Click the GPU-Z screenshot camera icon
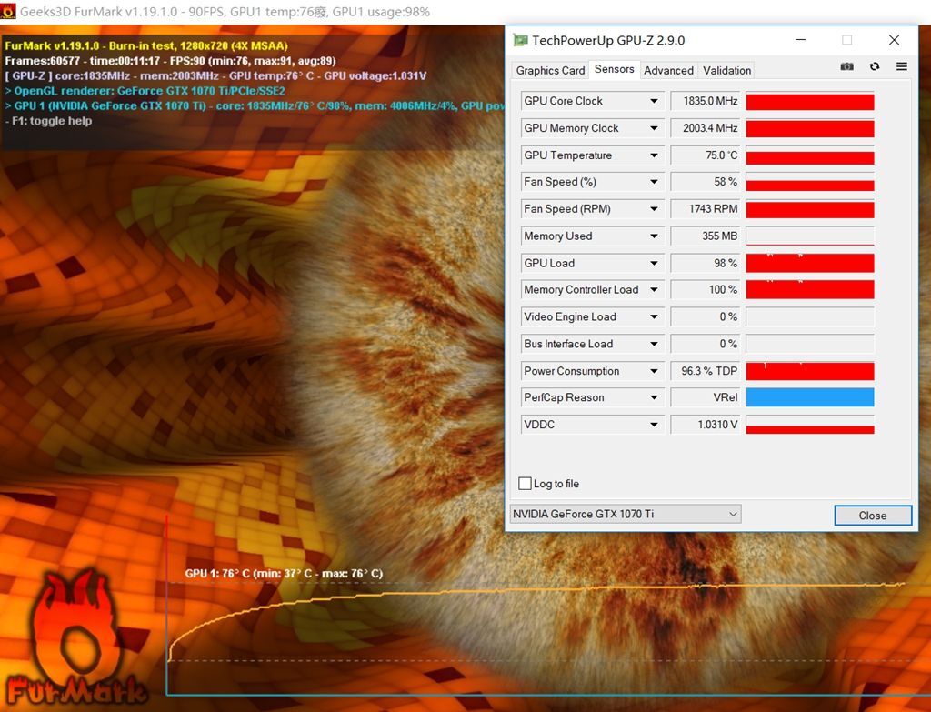 point(846,66)
